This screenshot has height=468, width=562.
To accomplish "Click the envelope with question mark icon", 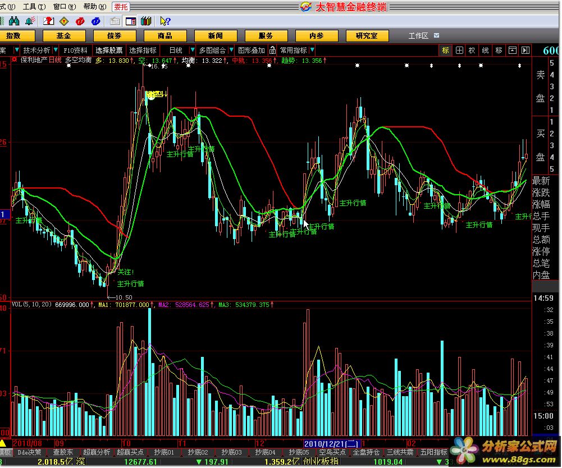I will [x=48, y=21].
